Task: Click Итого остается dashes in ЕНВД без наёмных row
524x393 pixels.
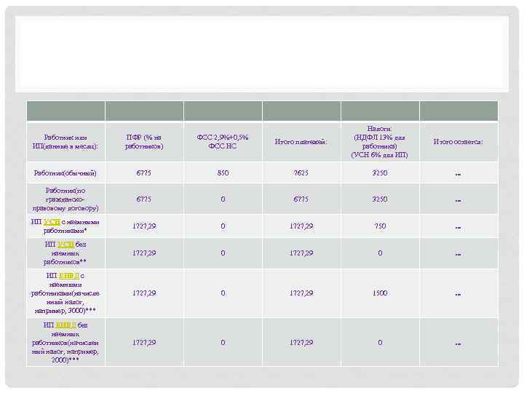Action: (458, 344)
